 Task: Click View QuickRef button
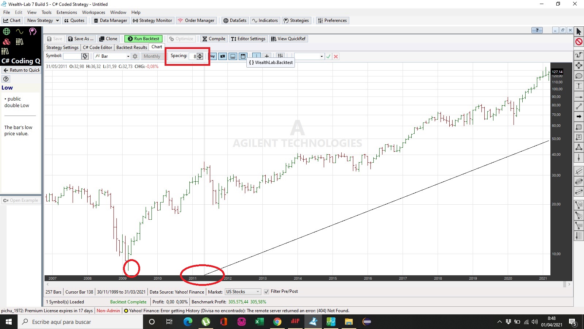(288, 39)
